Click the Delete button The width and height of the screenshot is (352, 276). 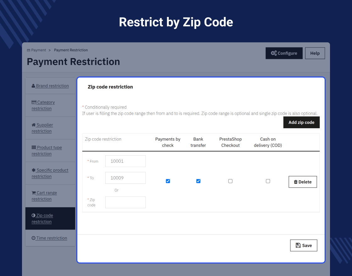pyautogui.click(x=303, y=182)
